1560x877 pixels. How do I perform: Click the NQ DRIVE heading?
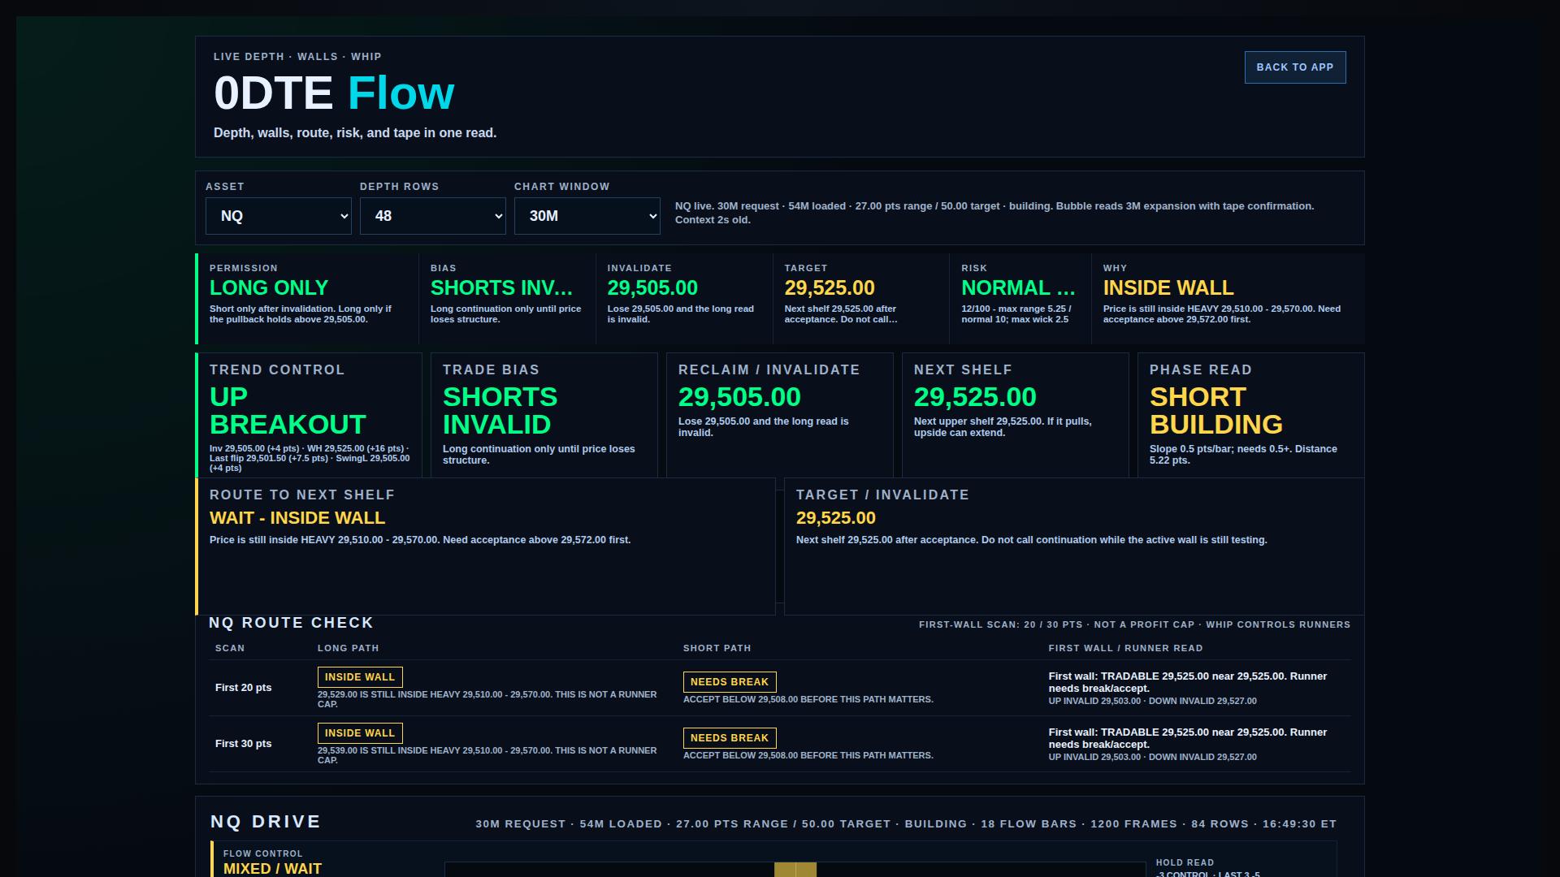pyautogui.click(x=266, y=822)
